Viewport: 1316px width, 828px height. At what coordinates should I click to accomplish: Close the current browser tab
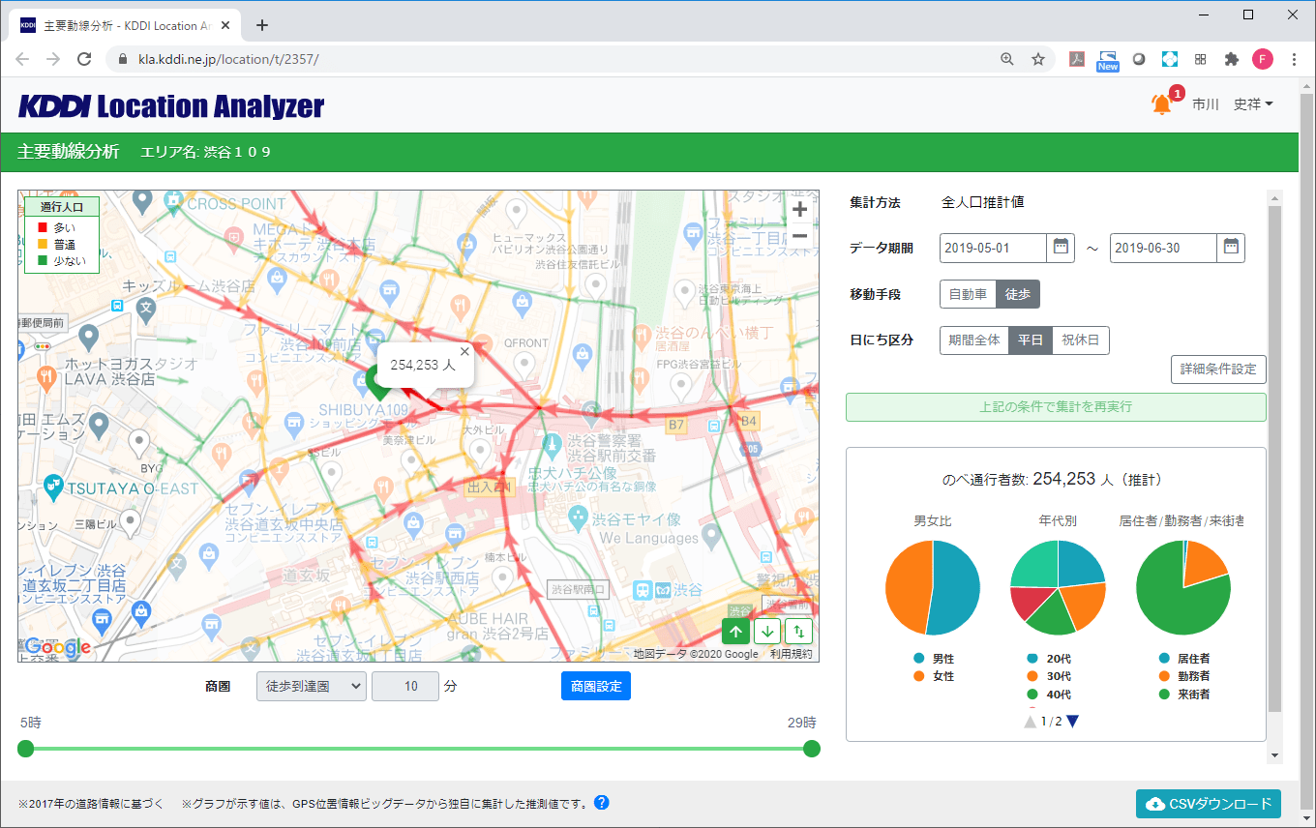click(224, 26)
